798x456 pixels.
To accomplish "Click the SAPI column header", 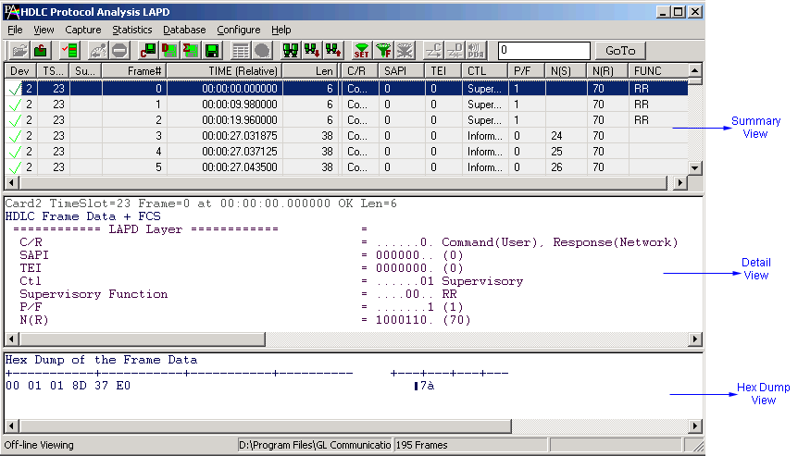I will [x=401, y=70].
